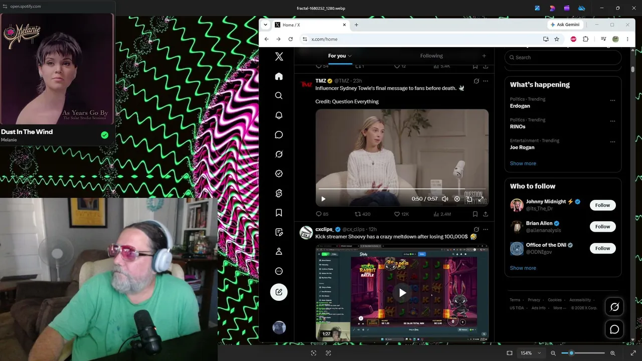Open the more menu on the TMZ post
The width and height of the screenshot is (642, 361).
486,81
